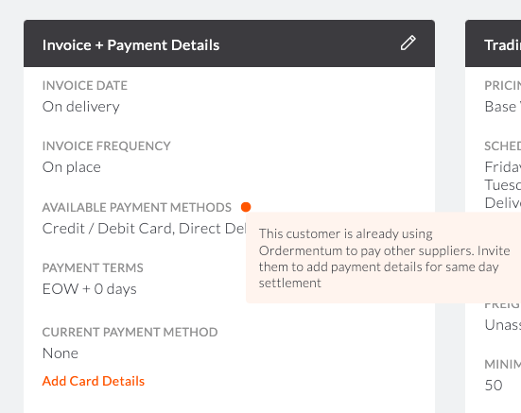This screenshot has height=413, width=521.
Task: Select the EOW + 0 days value
Action: (x=90, y=289)
